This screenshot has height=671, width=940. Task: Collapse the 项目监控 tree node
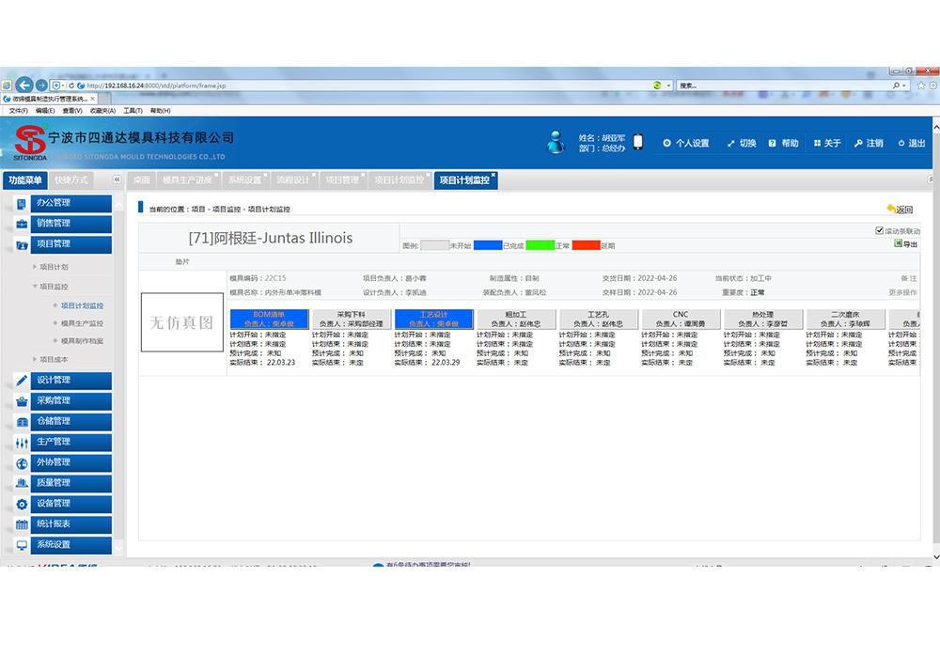pyautogui.click(x=35, y=287)
